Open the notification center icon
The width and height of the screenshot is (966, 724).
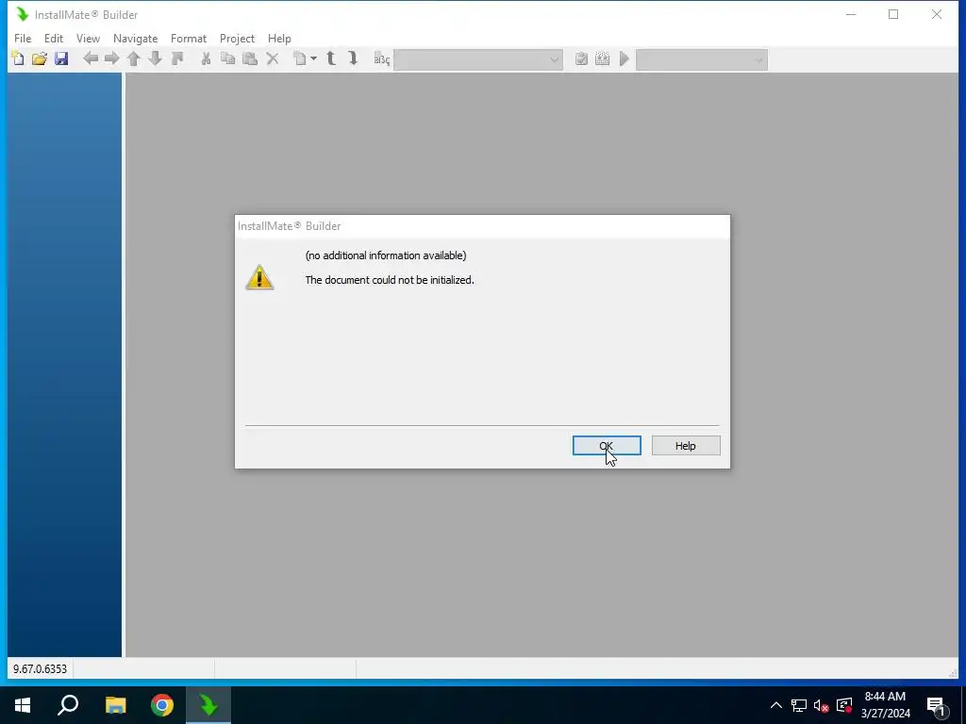click(x=936, y=705)
